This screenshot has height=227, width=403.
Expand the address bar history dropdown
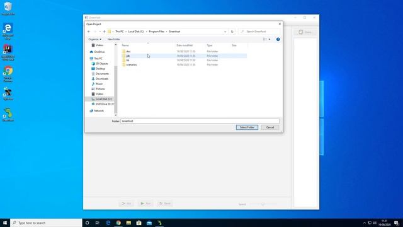coord(225,32)
